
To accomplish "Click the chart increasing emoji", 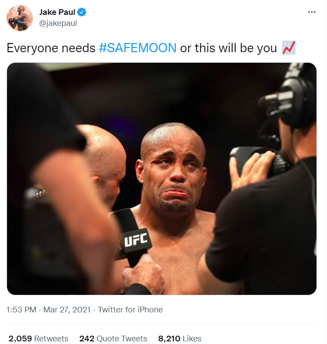I will coord(288,48).
